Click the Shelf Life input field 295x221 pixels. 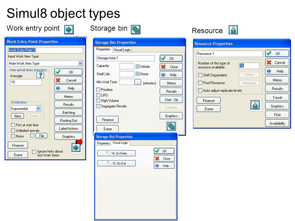point(127,74)
